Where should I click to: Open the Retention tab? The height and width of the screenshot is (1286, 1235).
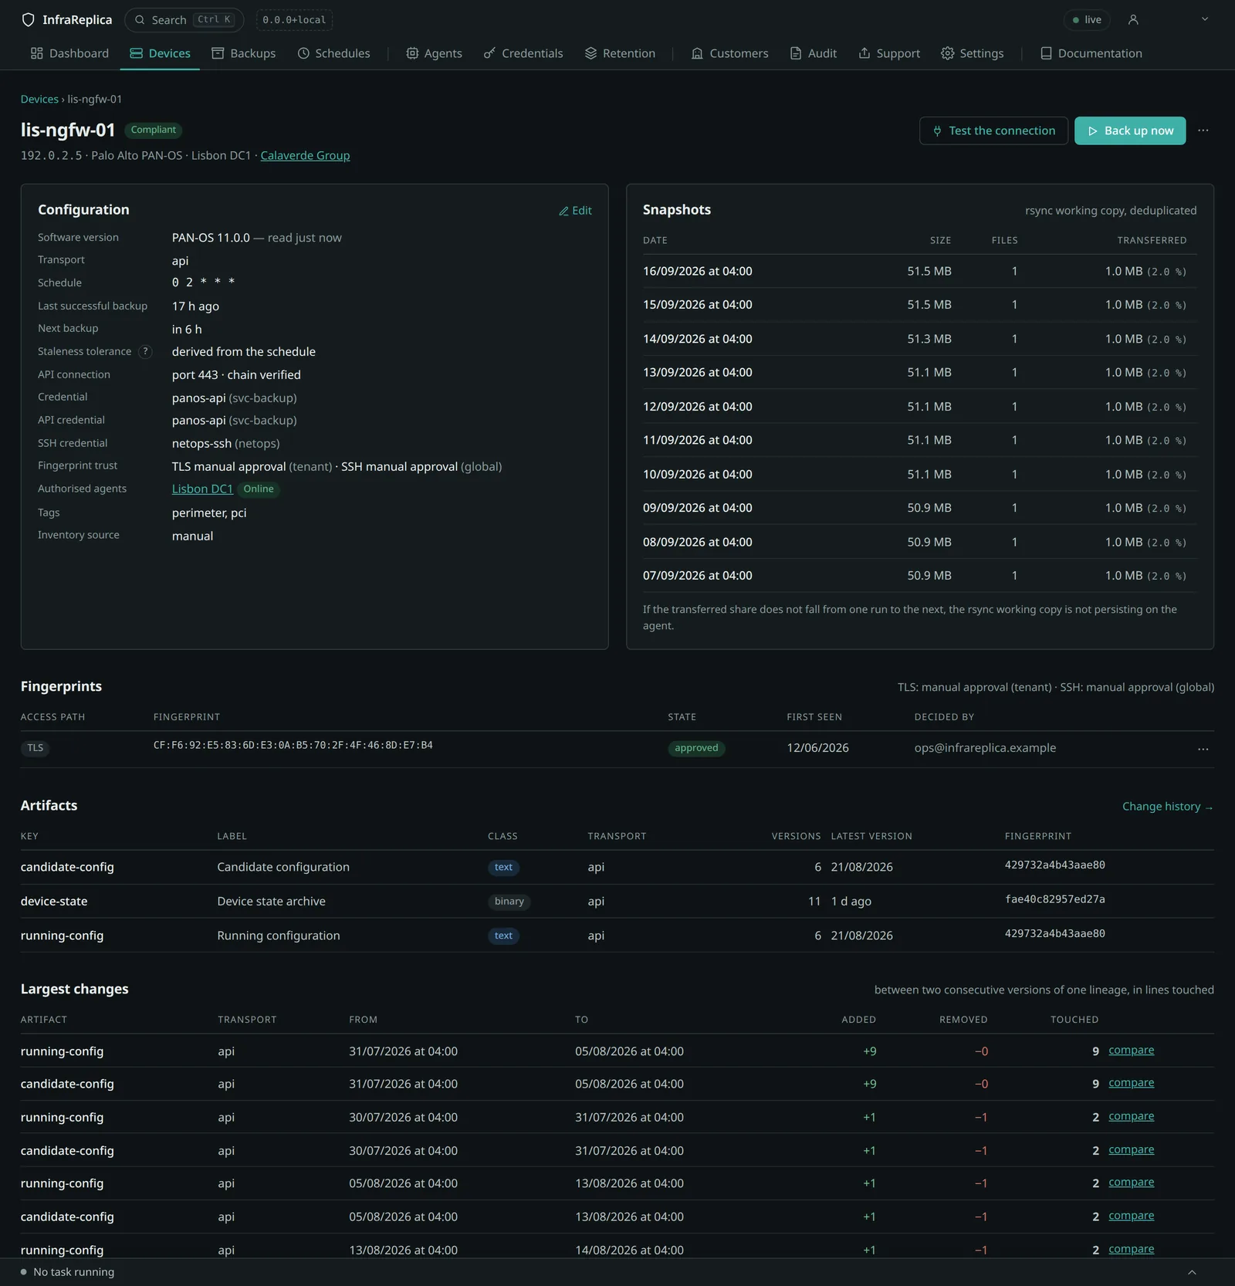coord(620,53)
